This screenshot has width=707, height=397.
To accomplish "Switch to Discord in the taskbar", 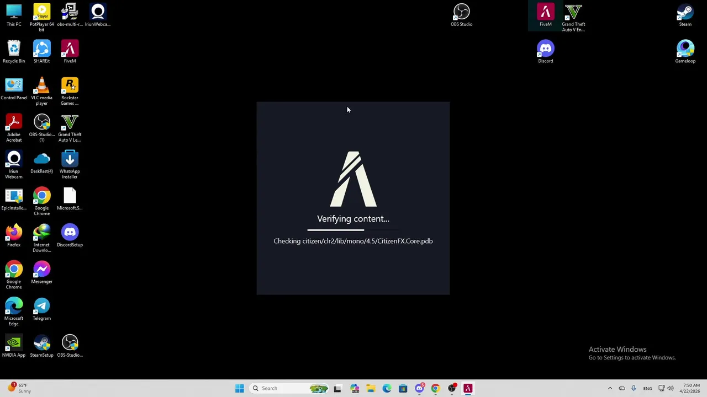I will click(x=419, y=388).
